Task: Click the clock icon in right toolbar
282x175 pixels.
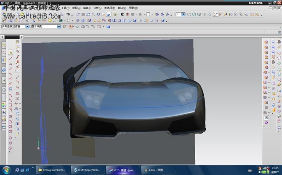Action: click(x=266, y=118)
